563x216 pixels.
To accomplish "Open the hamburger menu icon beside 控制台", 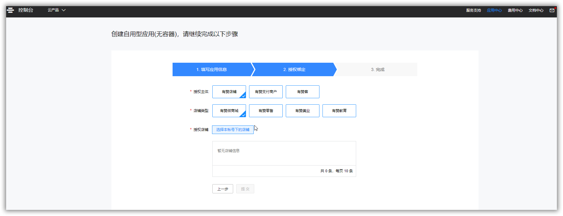I will click(10, 10).
